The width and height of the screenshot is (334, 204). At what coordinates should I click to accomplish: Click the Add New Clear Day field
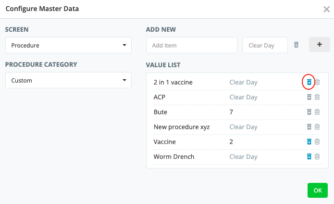(x=265, y=46)
